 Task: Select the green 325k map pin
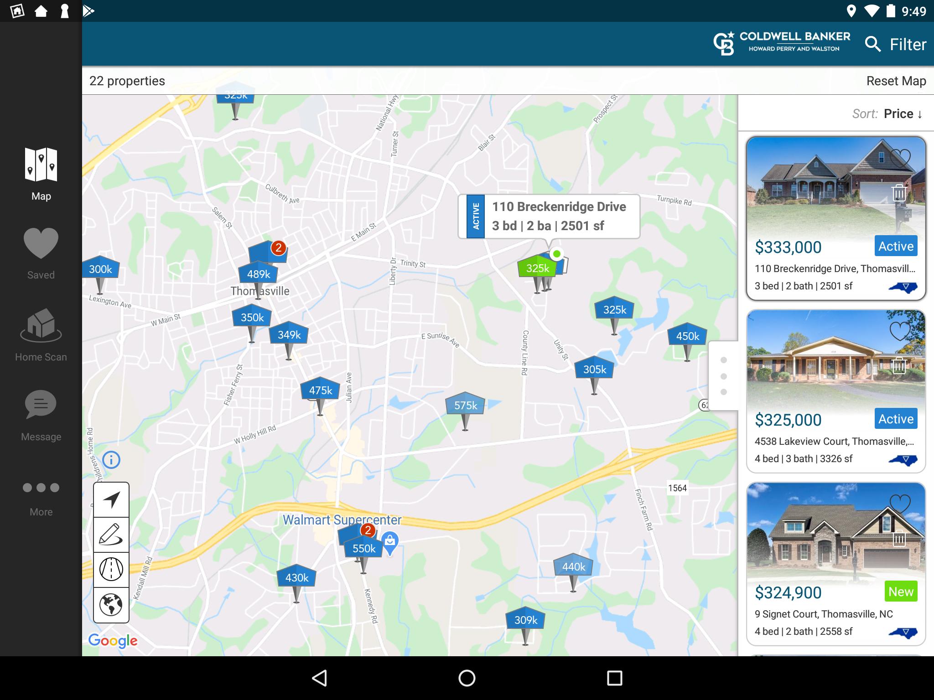[x=537, y=268]
